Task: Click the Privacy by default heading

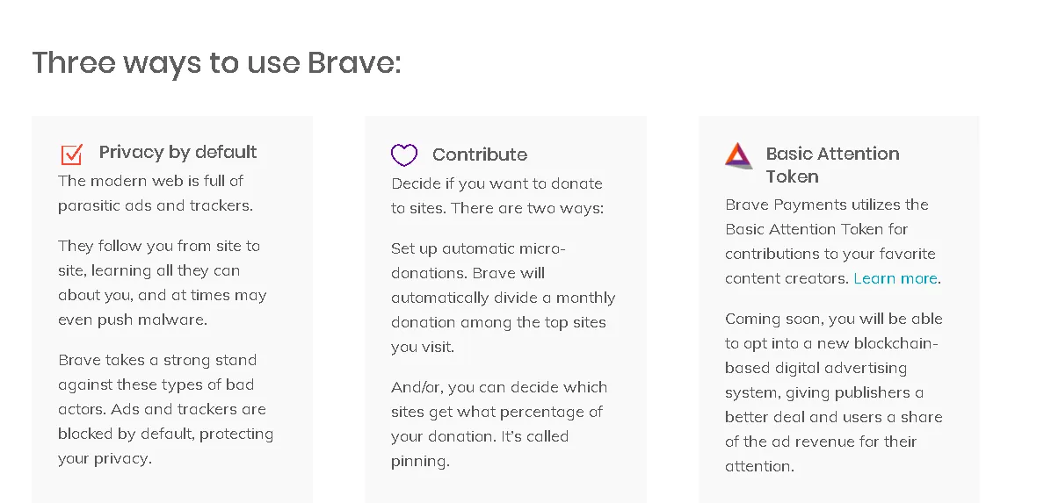Action: (178, 153)
